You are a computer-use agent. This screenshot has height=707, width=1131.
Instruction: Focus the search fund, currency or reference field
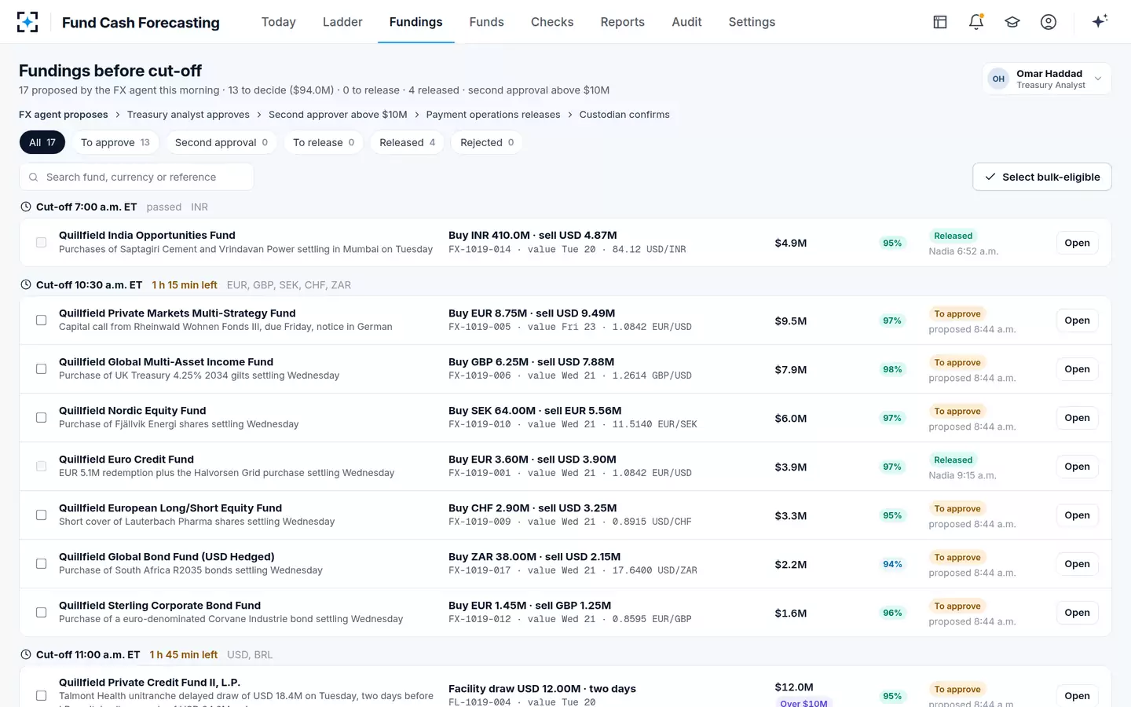tap(137, 177)
